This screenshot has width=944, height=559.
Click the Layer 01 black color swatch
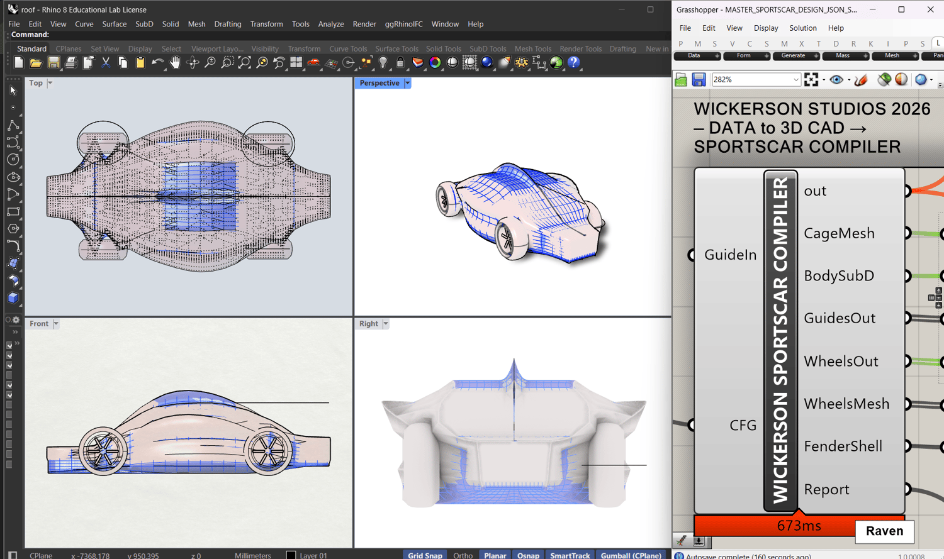pos(291,555)
